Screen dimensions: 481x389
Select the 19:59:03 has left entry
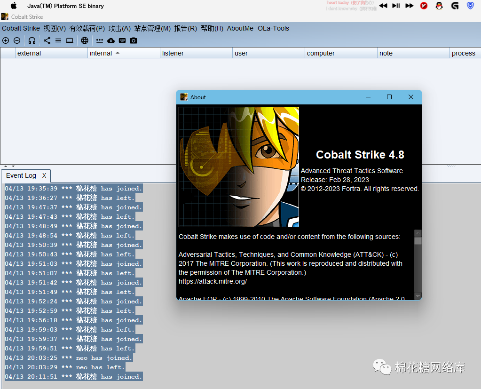point(70,329)
